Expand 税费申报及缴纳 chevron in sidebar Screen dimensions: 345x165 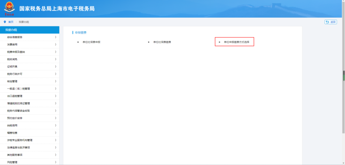coord(56,52)
